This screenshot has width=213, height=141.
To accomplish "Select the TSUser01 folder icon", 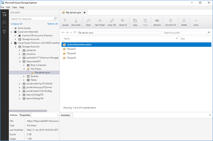I will click(64, 49).
